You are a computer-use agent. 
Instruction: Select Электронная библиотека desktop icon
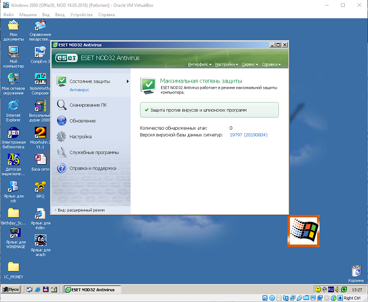coord(14,138)
